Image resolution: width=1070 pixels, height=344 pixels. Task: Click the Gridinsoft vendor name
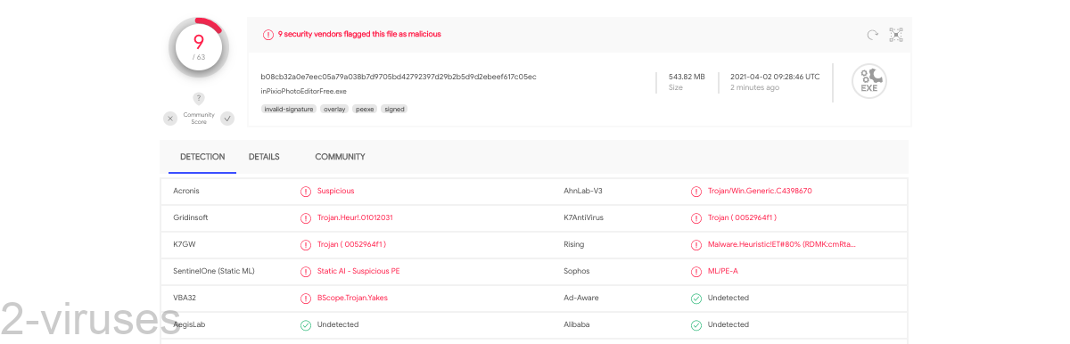191,217
